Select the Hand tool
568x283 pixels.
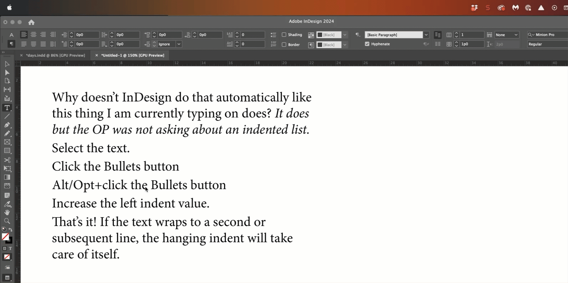[x=7, y=212]
